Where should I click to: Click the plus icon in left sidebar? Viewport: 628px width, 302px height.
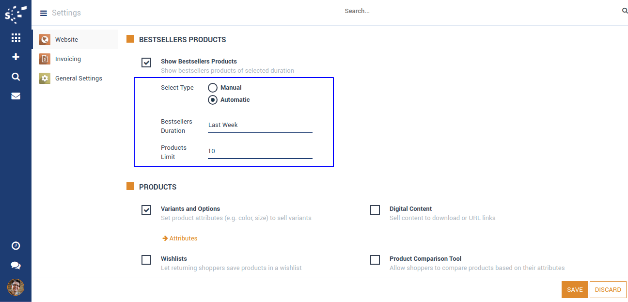tap(16, 57)
